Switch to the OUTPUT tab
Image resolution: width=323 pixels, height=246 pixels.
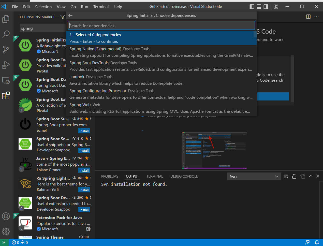133,176
